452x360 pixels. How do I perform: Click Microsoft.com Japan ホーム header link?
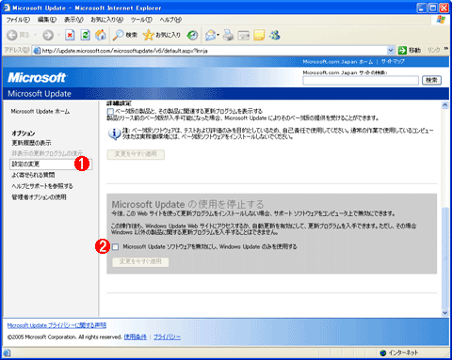point(338,62)
